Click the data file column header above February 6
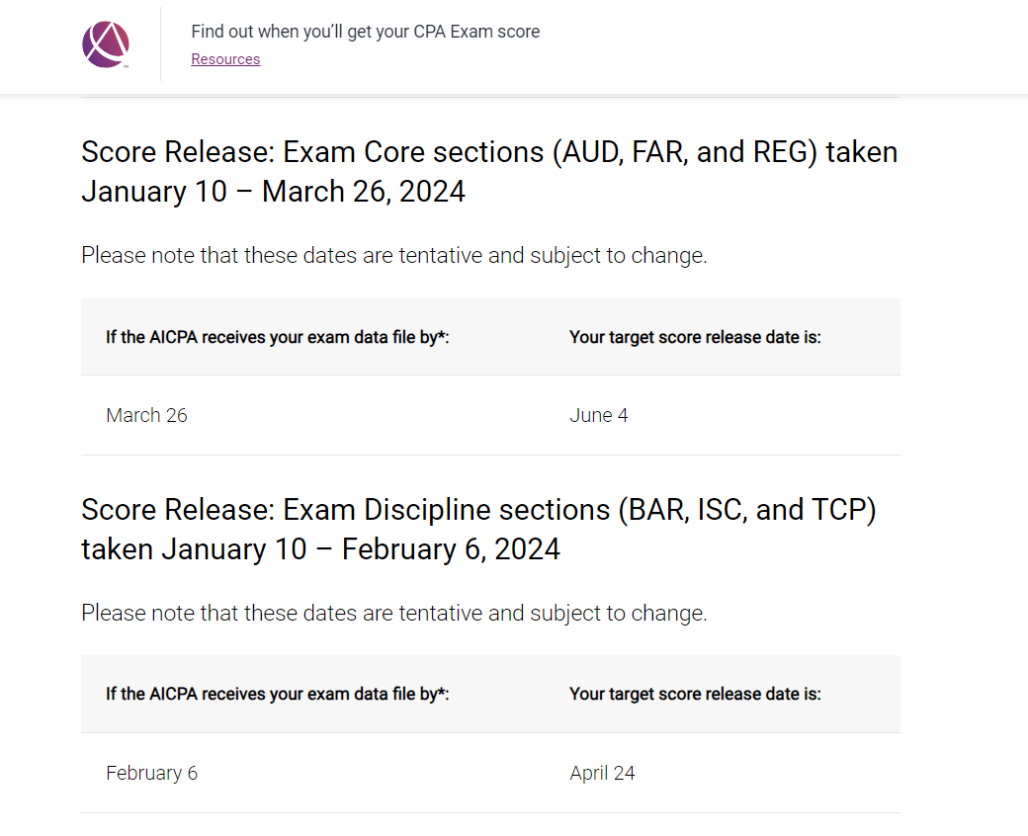1028x836 pixels. (x=277, y=695)
